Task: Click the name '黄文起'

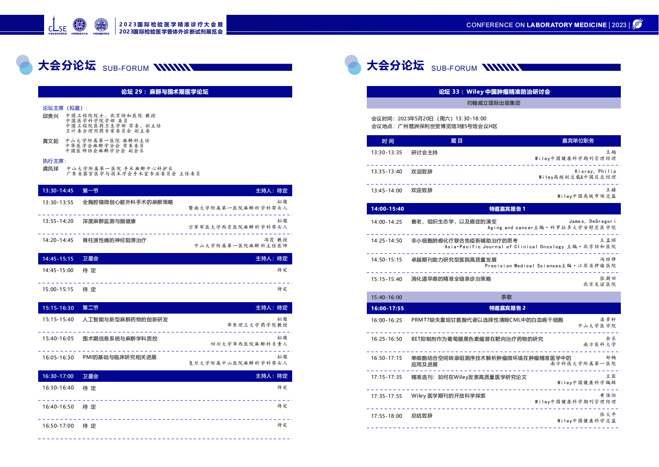Action: coord(50,141)
